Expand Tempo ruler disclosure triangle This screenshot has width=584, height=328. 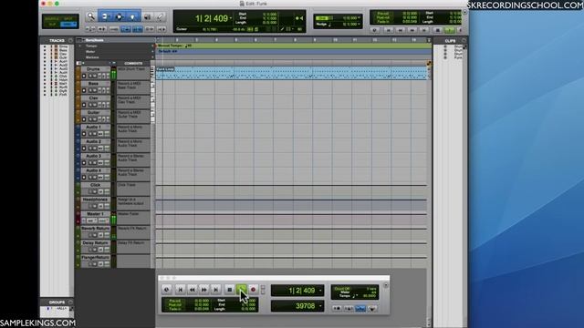[x=79, y=46]
